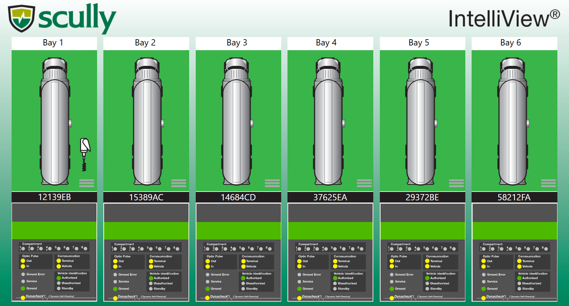This screenshot has width=569, height=306.
Task: Click Bay 5 green Ground indicator
Action: point(392,289)
